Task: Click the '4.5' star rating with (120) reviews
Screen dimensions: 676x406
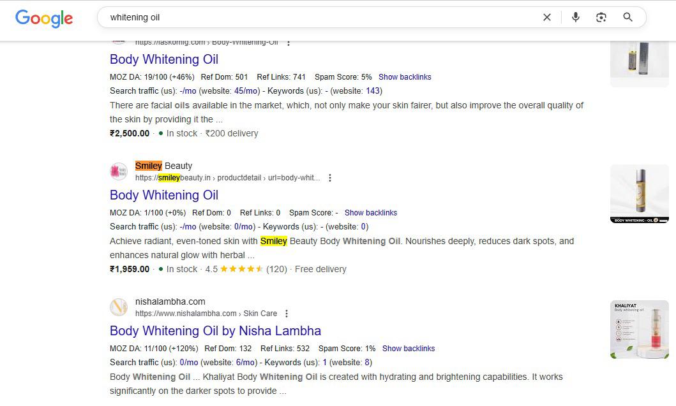Action: pos(246,269)
